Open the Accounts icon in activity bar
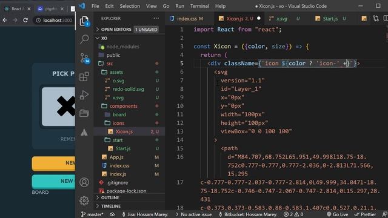This screenshot has width=388, height=218. 84,182
